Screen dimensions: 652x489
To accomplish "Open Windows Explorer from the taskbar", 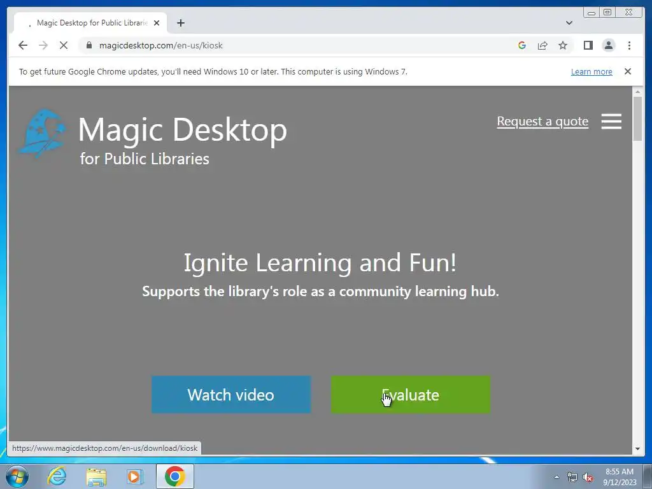I will (96, 476).
